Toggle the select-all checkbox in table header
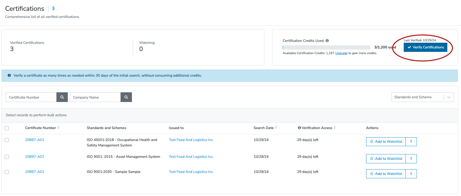The image size is (461, 196). (x=7, y=128)
